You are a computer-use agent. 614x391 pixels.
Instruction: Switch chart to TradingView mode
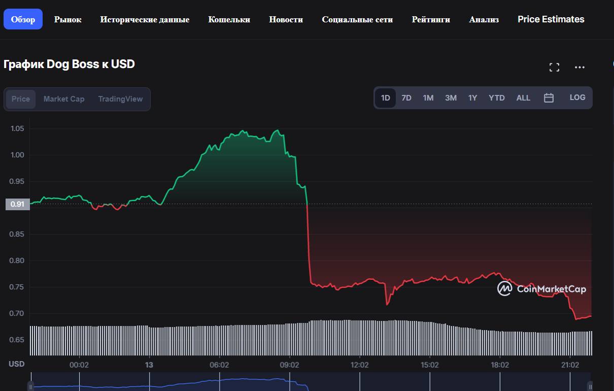(120, 99)
